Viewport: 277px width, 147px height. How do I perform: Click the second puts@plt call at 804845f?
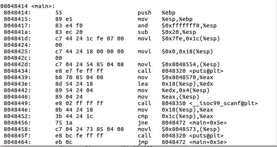coord(180,136)
